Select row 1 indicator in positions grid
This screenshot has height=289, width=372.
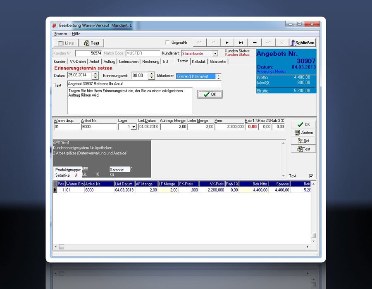click(x=55, y=190)
